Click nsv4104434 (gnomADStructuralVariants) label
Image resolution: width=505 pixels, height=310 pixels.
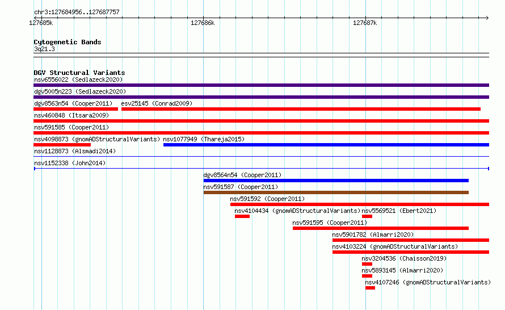(x=297, y=211)
